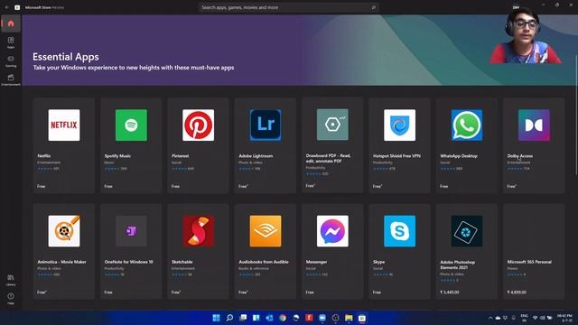
Task: Select the Adobe Photoshop Elements 2021 icon
Action: click(466, 231)
